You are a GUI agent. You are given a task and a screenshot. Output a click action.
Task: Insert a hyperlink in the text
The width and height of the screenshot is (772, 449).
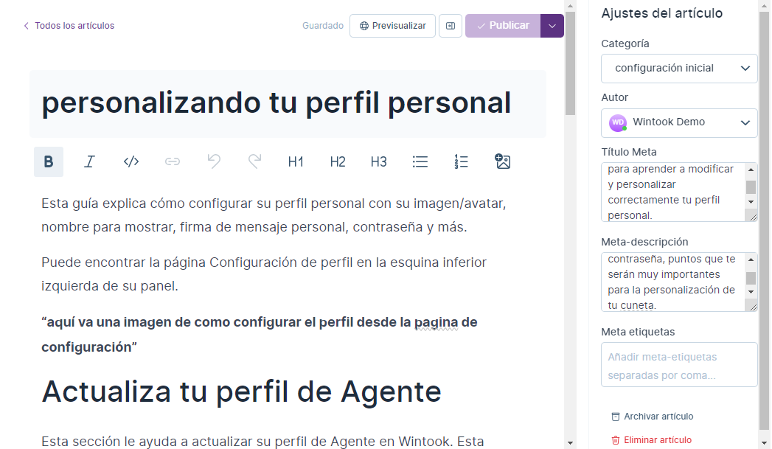pos(173,161)
